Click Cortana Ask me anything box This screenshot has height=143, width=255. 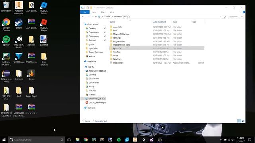pyautogui.click(x=36, y=139)
